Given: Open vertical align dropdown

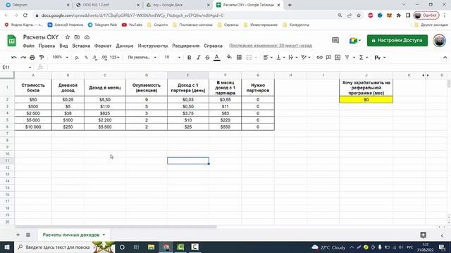Looking at the screenshot, I should point(280,58).
